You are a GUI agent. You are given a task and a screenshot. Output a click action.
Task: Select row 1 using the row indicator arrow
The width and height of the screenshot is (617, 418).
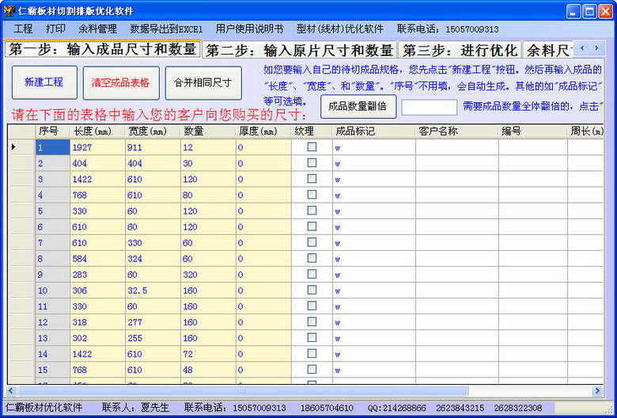[13, 147]
